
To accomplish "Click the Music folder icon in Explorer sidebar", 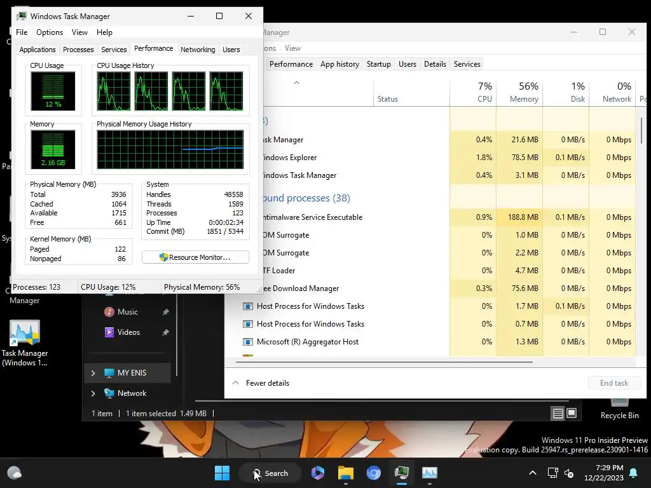I will [x=109, y=311].
